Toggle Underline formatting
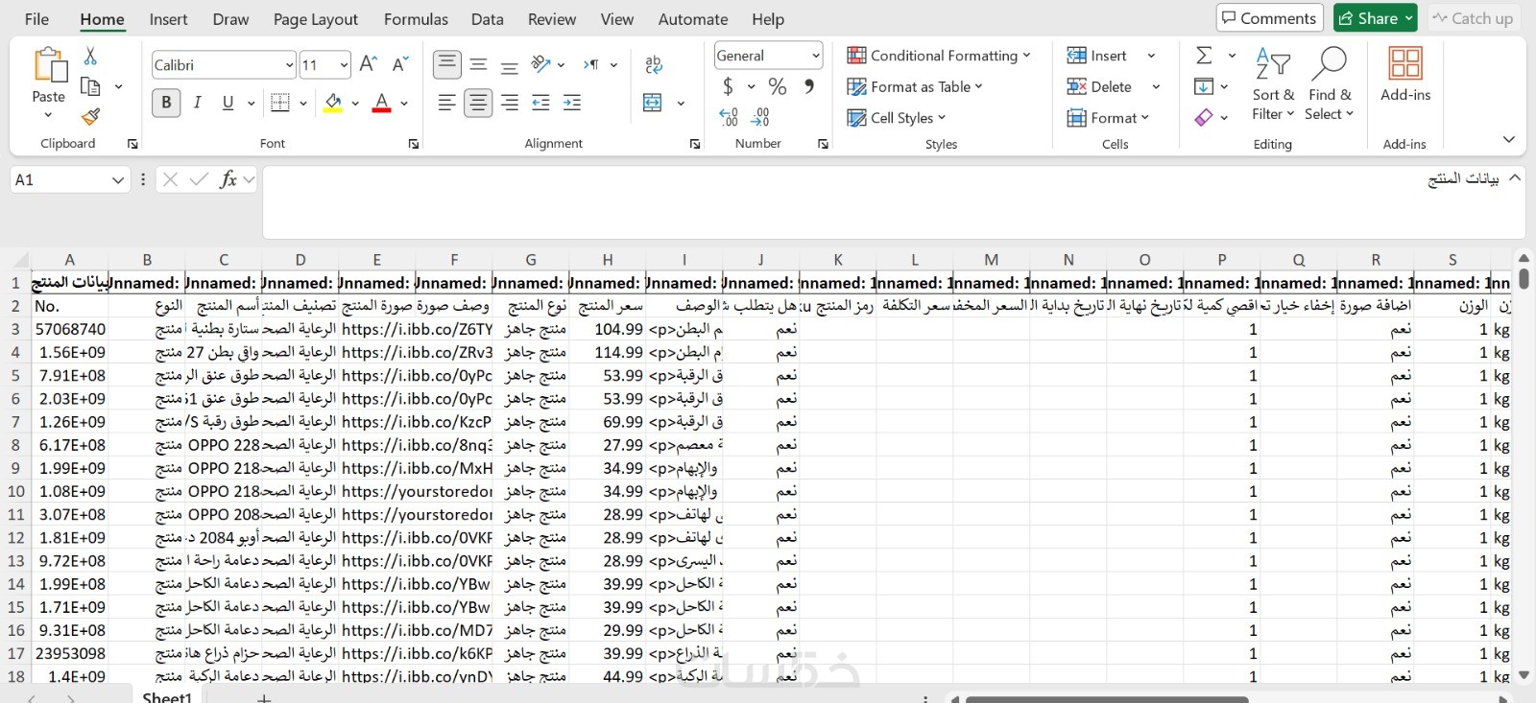 [x=228, y=103]
